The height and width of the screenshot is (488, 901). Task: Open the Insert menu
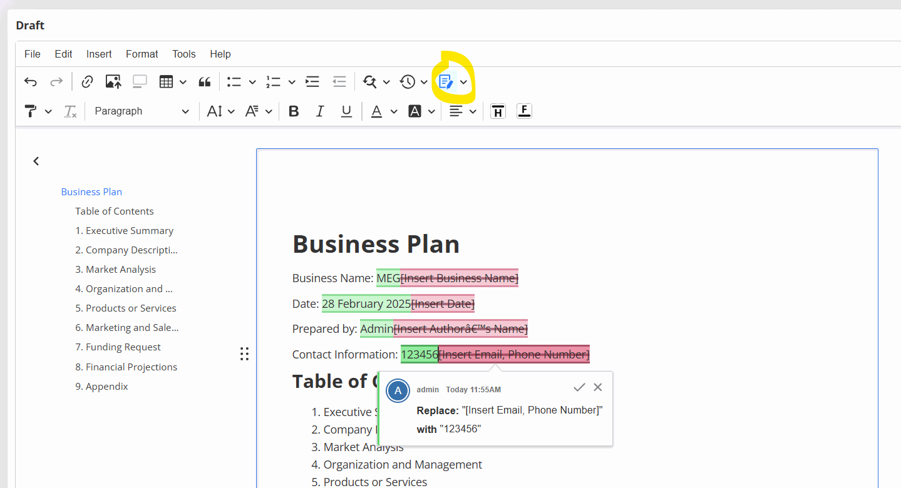[99, 54]
